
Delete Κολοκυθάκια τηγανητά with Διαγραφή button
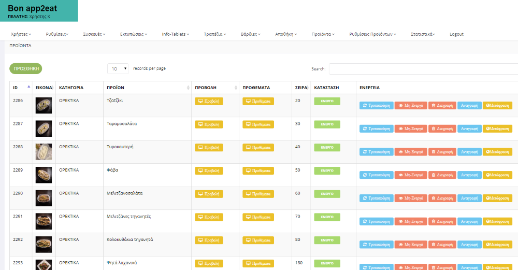[442, 244]
